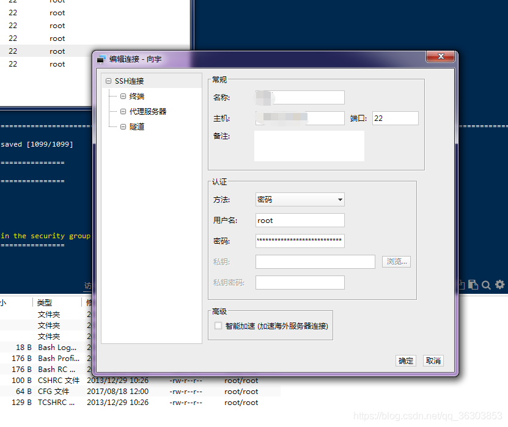
Task: Click 'in the security group' terminal text
Action: click(x=45, y=236)
